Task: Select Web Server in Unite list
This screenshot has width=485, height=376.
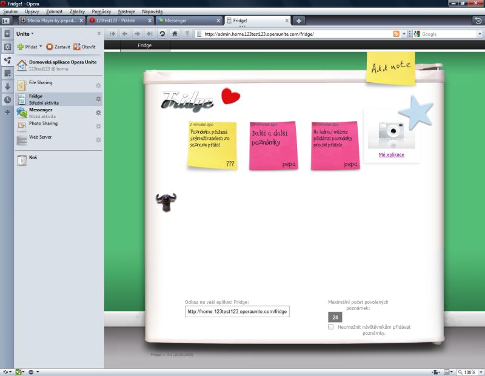Action: point(59,140)
